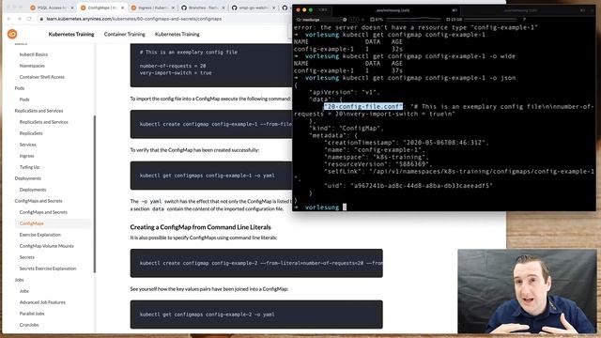Click the kubectl create configmap config-example-2 code block
The image size is (601, 338).
click(x=256, y=263)
